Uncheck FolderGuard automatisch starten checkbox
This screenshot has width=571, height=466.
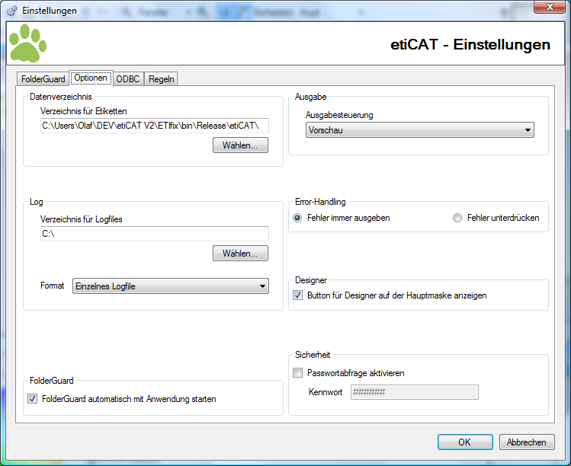coord(33,399)
